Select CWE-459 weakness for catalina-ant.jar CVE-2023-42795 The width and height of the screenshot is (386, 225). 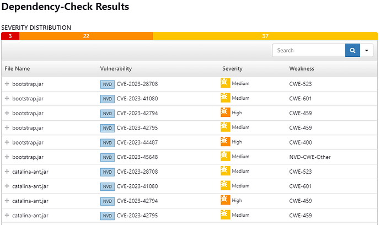pos(301,216)
